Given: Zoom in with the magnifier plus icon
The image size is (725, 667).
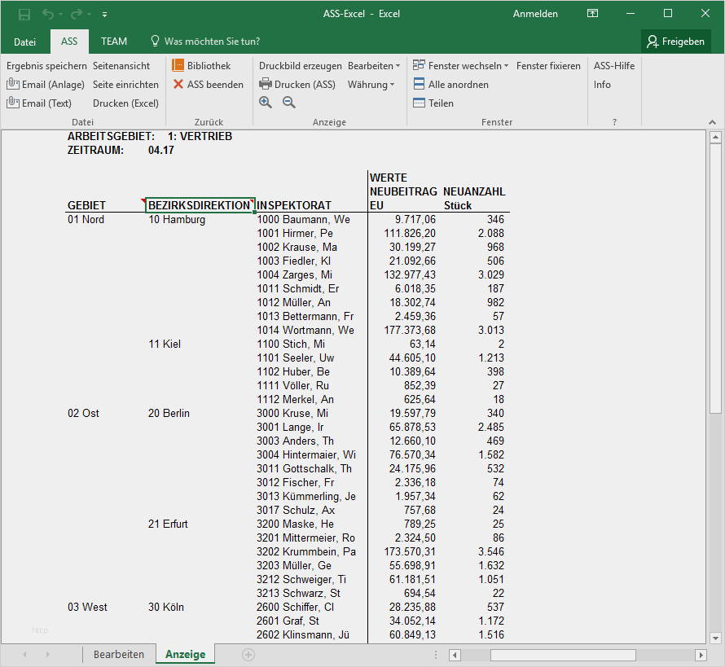Looking at the screenshot, I should tap(266, 102).
